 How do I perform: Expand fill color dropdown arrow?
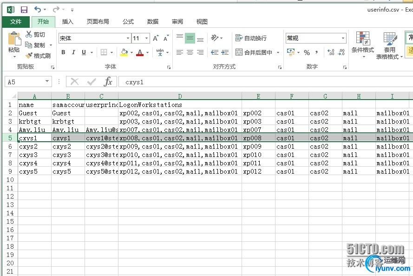pos(131,52)
